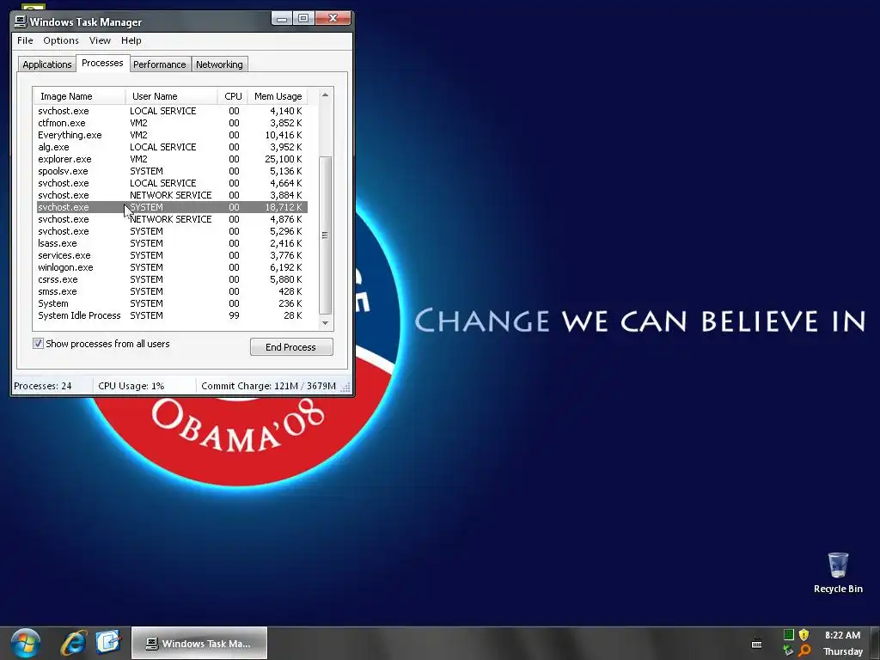Click the Windows Task Manager taskbar button

tap(199, 643)
